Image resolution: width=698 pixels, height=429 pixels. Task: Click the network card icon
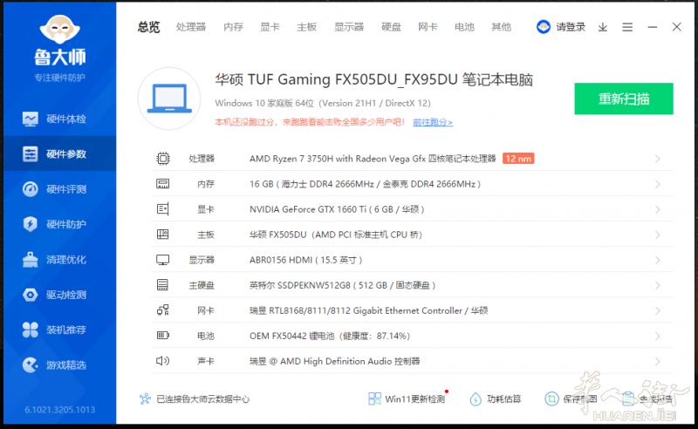pos(163,310)
